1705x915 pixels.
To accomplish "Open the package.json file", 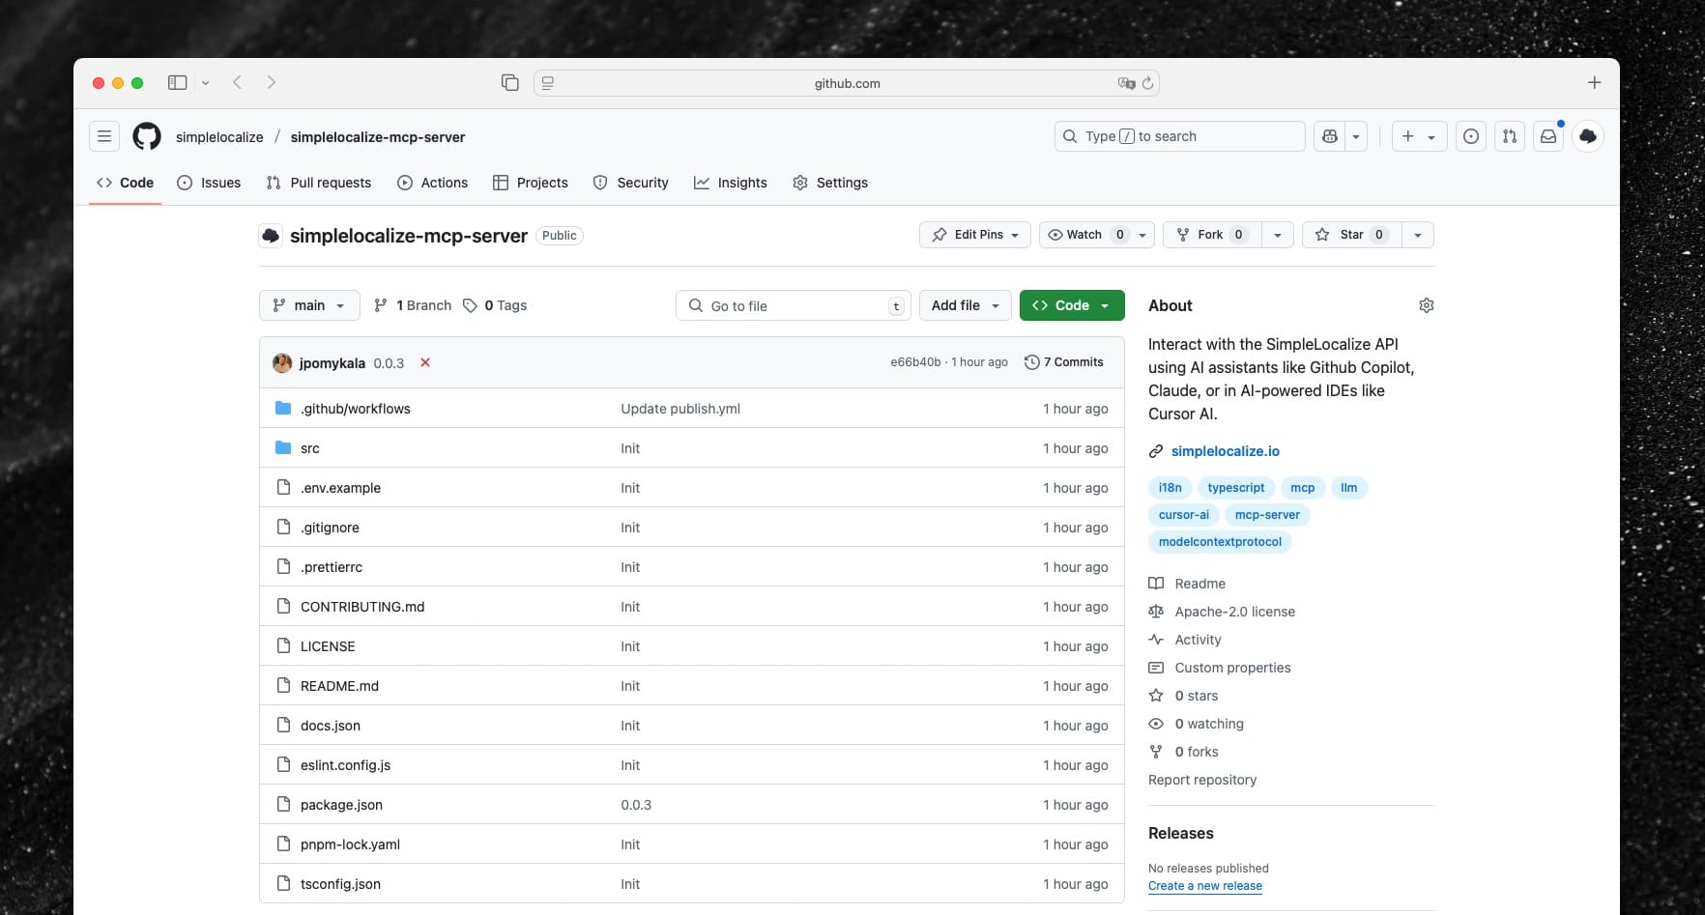I will [341, 805].
